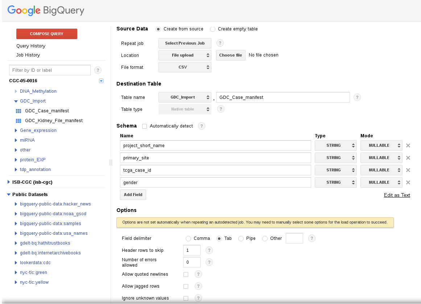
Task: Select GDC_Case_manifest table
Action: click(x=47, y=111)
